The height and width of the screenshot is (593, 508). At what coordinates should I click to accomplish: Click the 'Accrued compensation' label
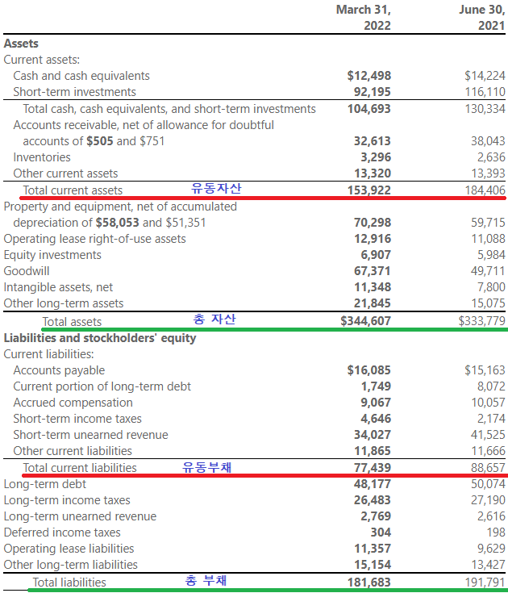click(73, 403)
